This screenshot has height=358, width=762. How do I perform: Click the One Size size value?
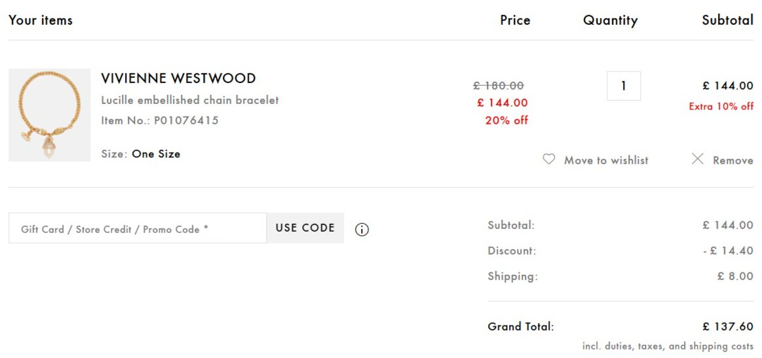coord(156,154)
